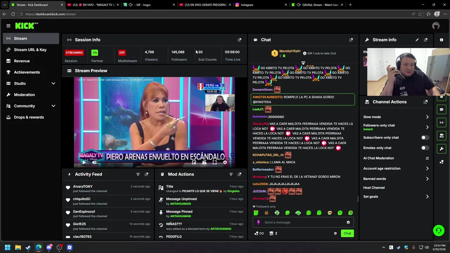The image size is (450, 253).
Task: Open File Explorer from taskbar
Action: 18,247
